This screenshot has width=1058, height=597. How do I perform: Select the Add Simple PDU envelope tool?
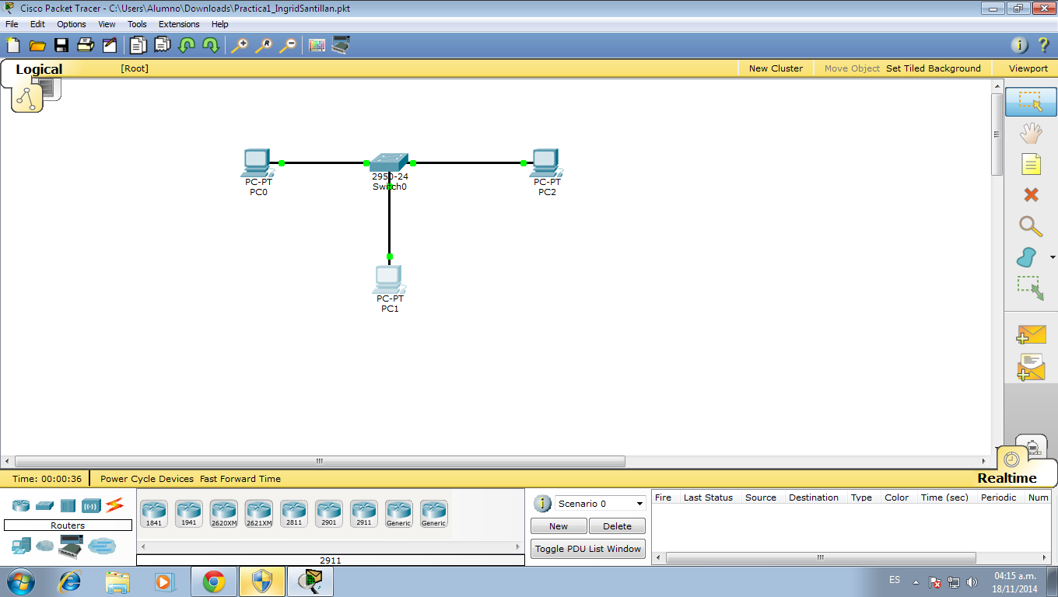coord(1030,335)
